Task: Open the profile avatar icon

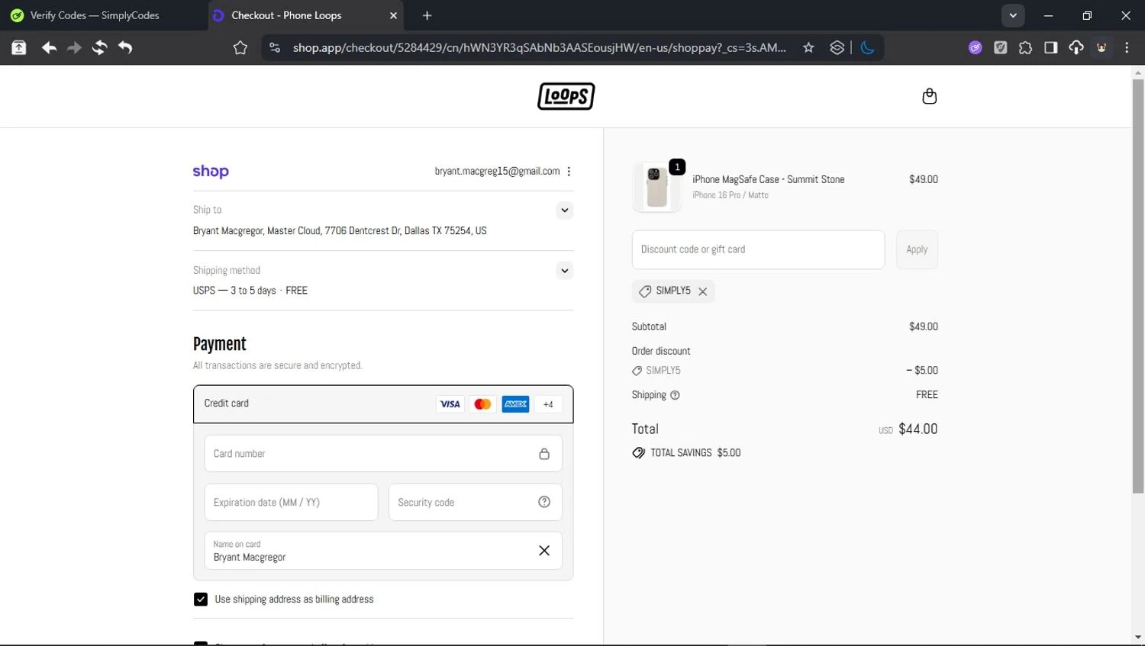Action: (1101, 48)
